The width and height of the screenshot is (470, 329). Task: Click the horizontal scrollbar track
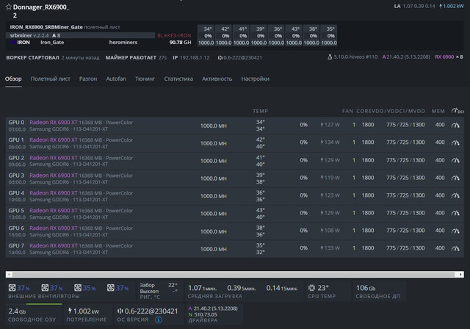[x=234, y=274]
